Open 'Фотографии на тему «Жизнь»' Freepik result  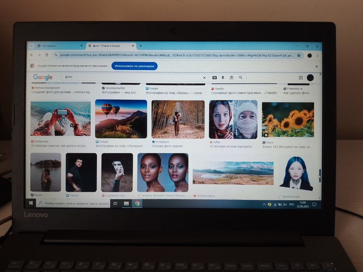click(x=175, y=93)
